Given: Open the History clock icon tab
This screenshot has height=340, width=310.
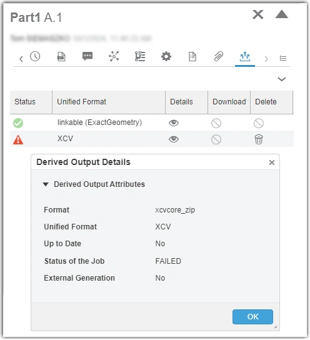Looking at the screenshot, I should point(35,57).
